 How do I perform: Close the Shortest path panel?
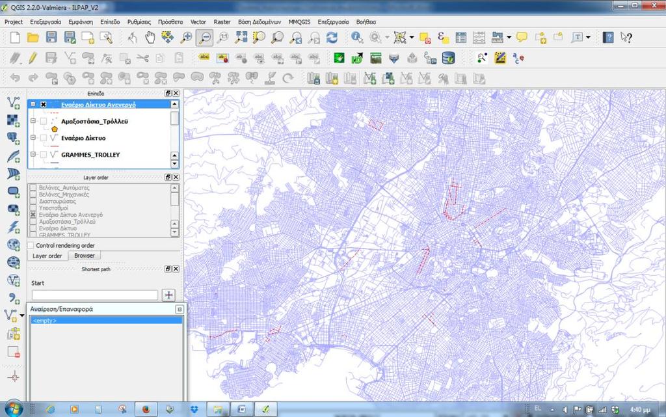[176, 269]
